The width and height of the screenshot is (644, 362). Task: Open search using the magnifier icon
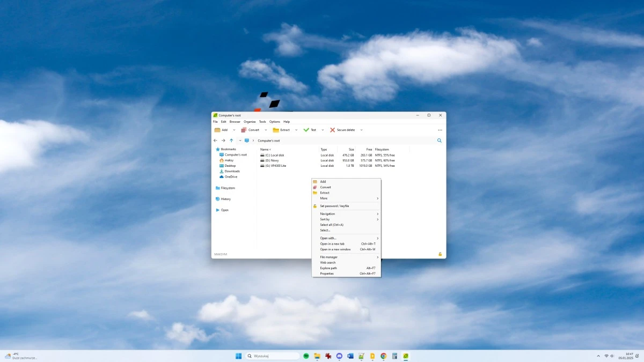439,141
